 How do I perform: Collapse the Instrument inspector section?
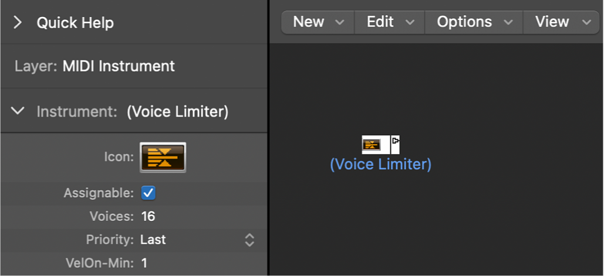18,111
